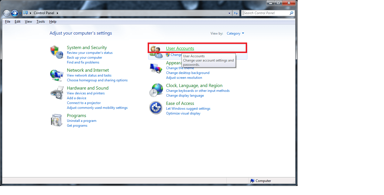Go forward with the Forward arrow button
Screen dimensions: 384x195
15,13
